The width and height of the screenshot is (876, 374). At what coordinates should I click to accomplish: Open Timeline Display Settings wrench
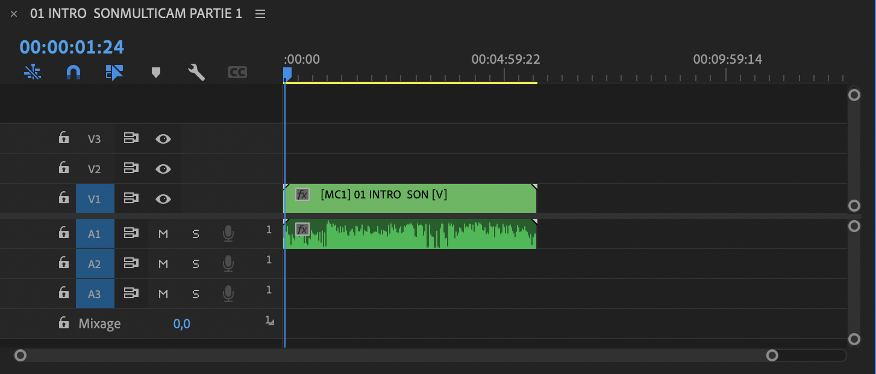pos(196,73)
